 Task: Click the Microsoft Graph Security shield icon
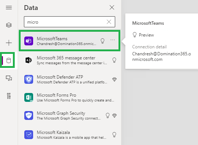29,115
